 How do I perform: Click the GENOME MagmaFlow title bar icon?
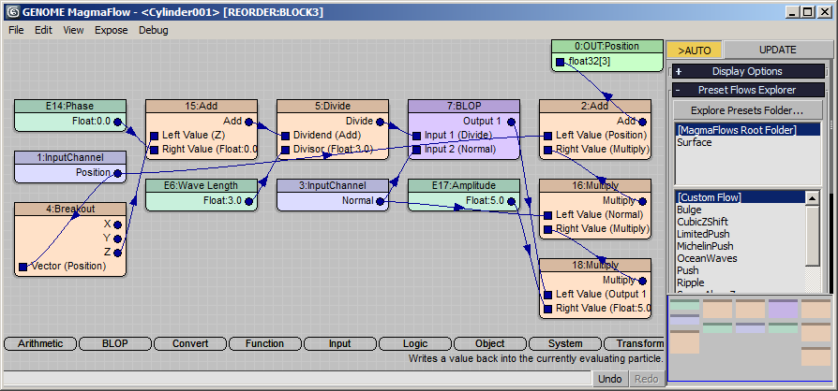tap(12, 12)
